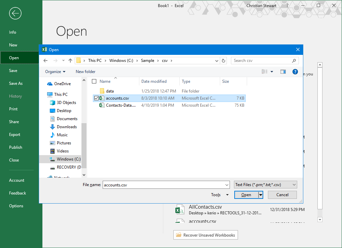Open the Feedback page

(18, 193)
